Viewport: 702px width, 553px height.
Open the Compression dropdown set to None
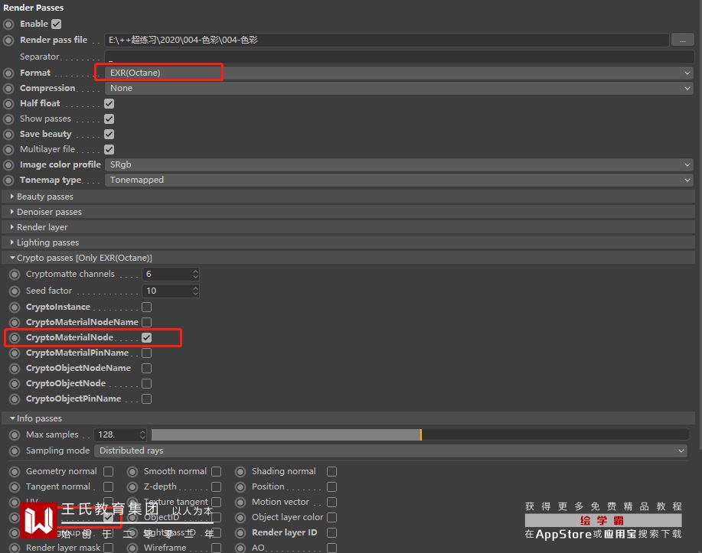click(x=399, y=88)
